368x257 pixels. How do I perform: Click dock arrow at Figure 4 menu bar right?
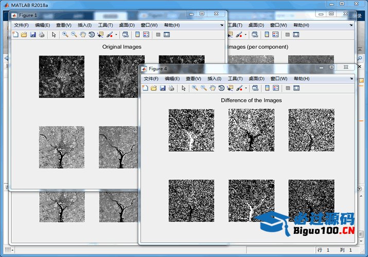point(352,79)
